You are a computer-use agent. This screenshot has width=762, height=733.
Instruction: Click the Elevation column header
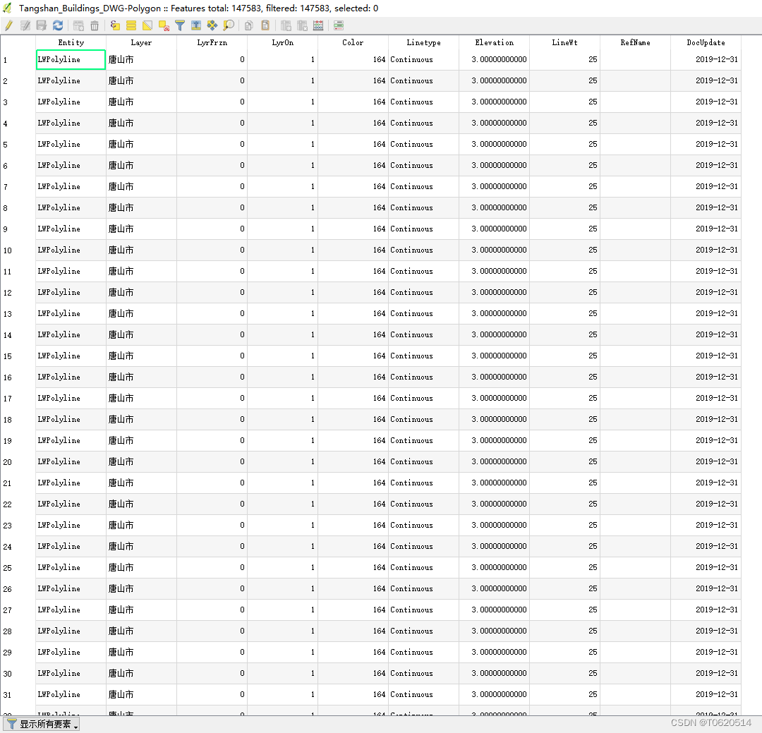coord(494,42)
